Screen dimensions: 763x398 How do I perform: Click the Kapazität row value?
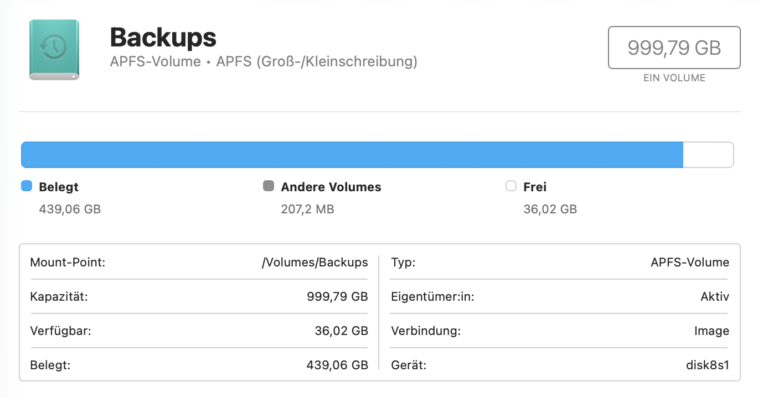[337, 297]
